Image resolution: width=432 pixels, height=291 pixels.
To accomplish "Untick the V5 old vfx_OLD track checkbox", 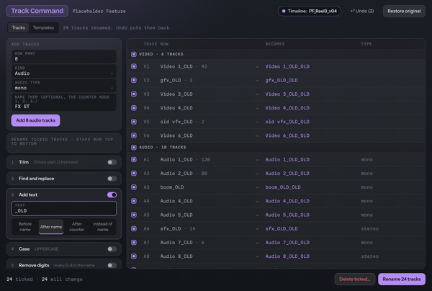I will tap(134, 122).
